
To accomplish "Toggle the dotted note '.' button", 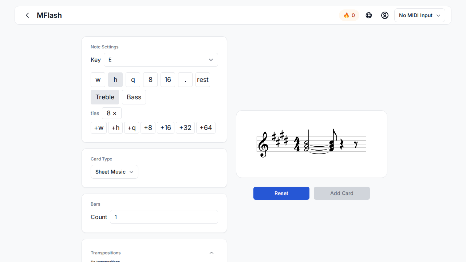I will pos(185,80).
